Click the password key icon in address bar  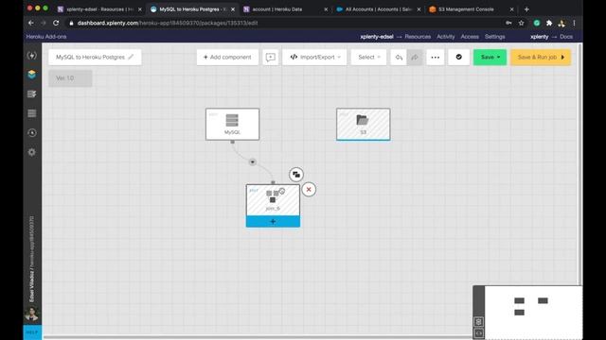coord(508,23)
